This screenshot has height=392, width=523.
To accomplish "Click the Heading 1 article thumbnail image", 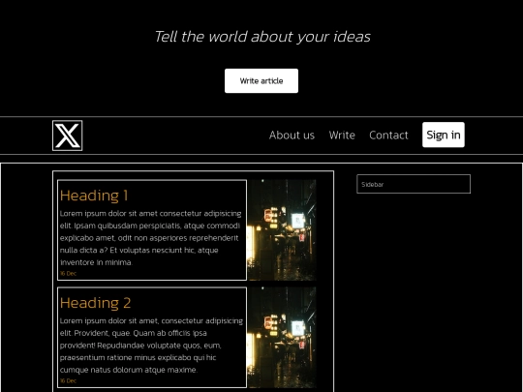I will coord(282,230).
